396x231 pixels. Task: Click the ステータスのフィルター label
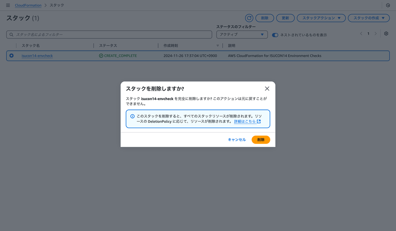pos(236,27)
